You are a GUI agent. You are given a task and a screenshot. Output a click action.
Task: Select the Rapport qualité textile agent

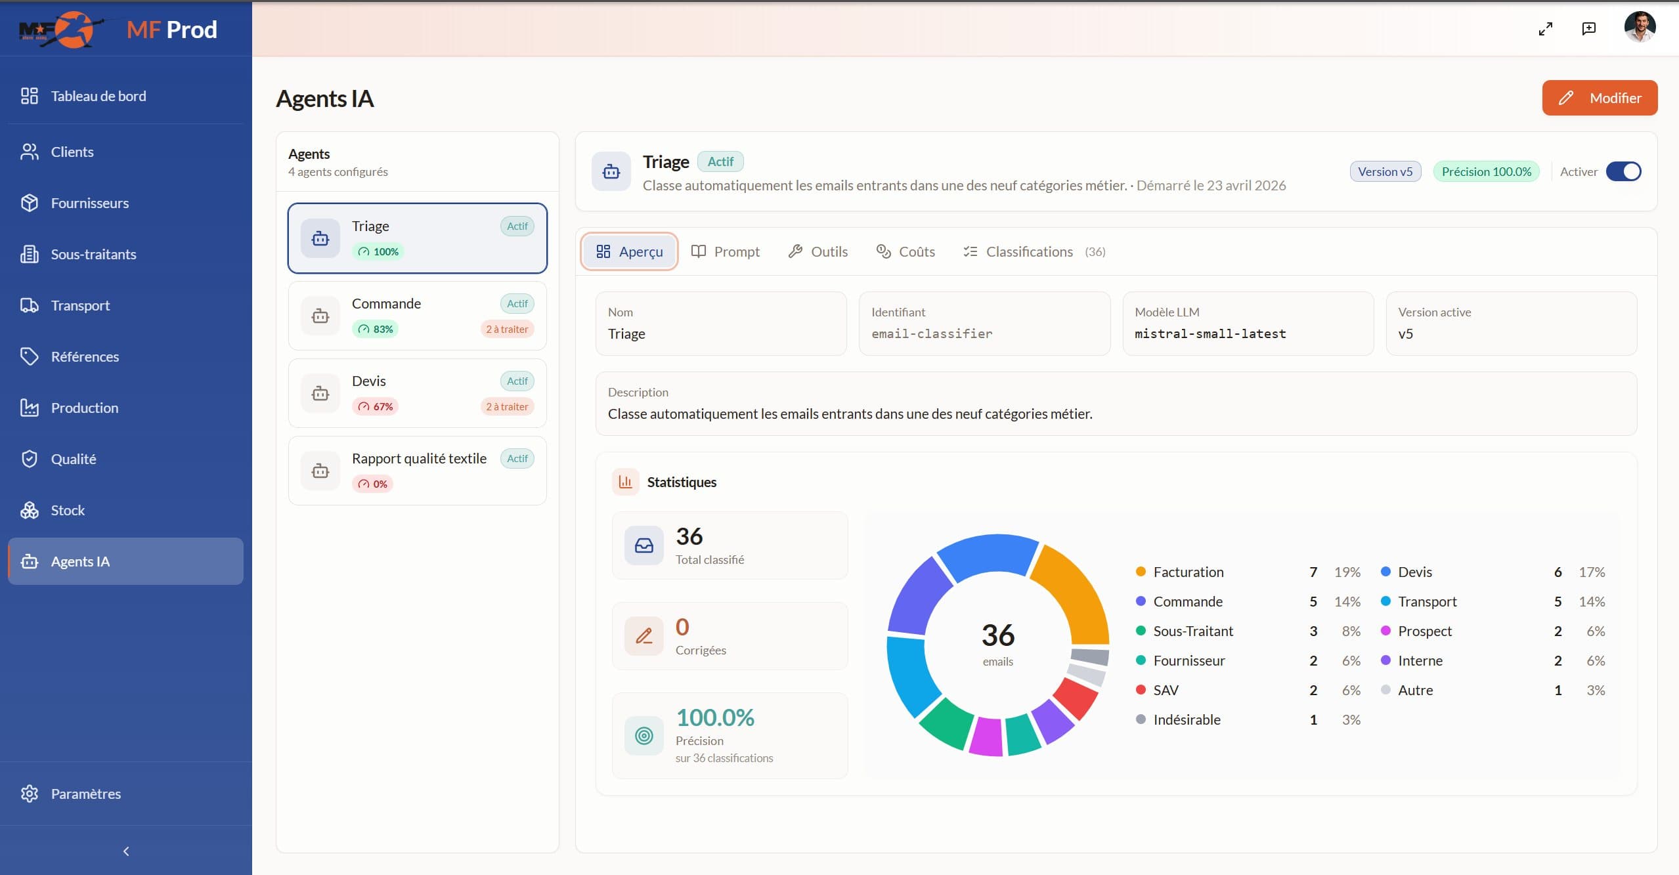click(418, 471)
